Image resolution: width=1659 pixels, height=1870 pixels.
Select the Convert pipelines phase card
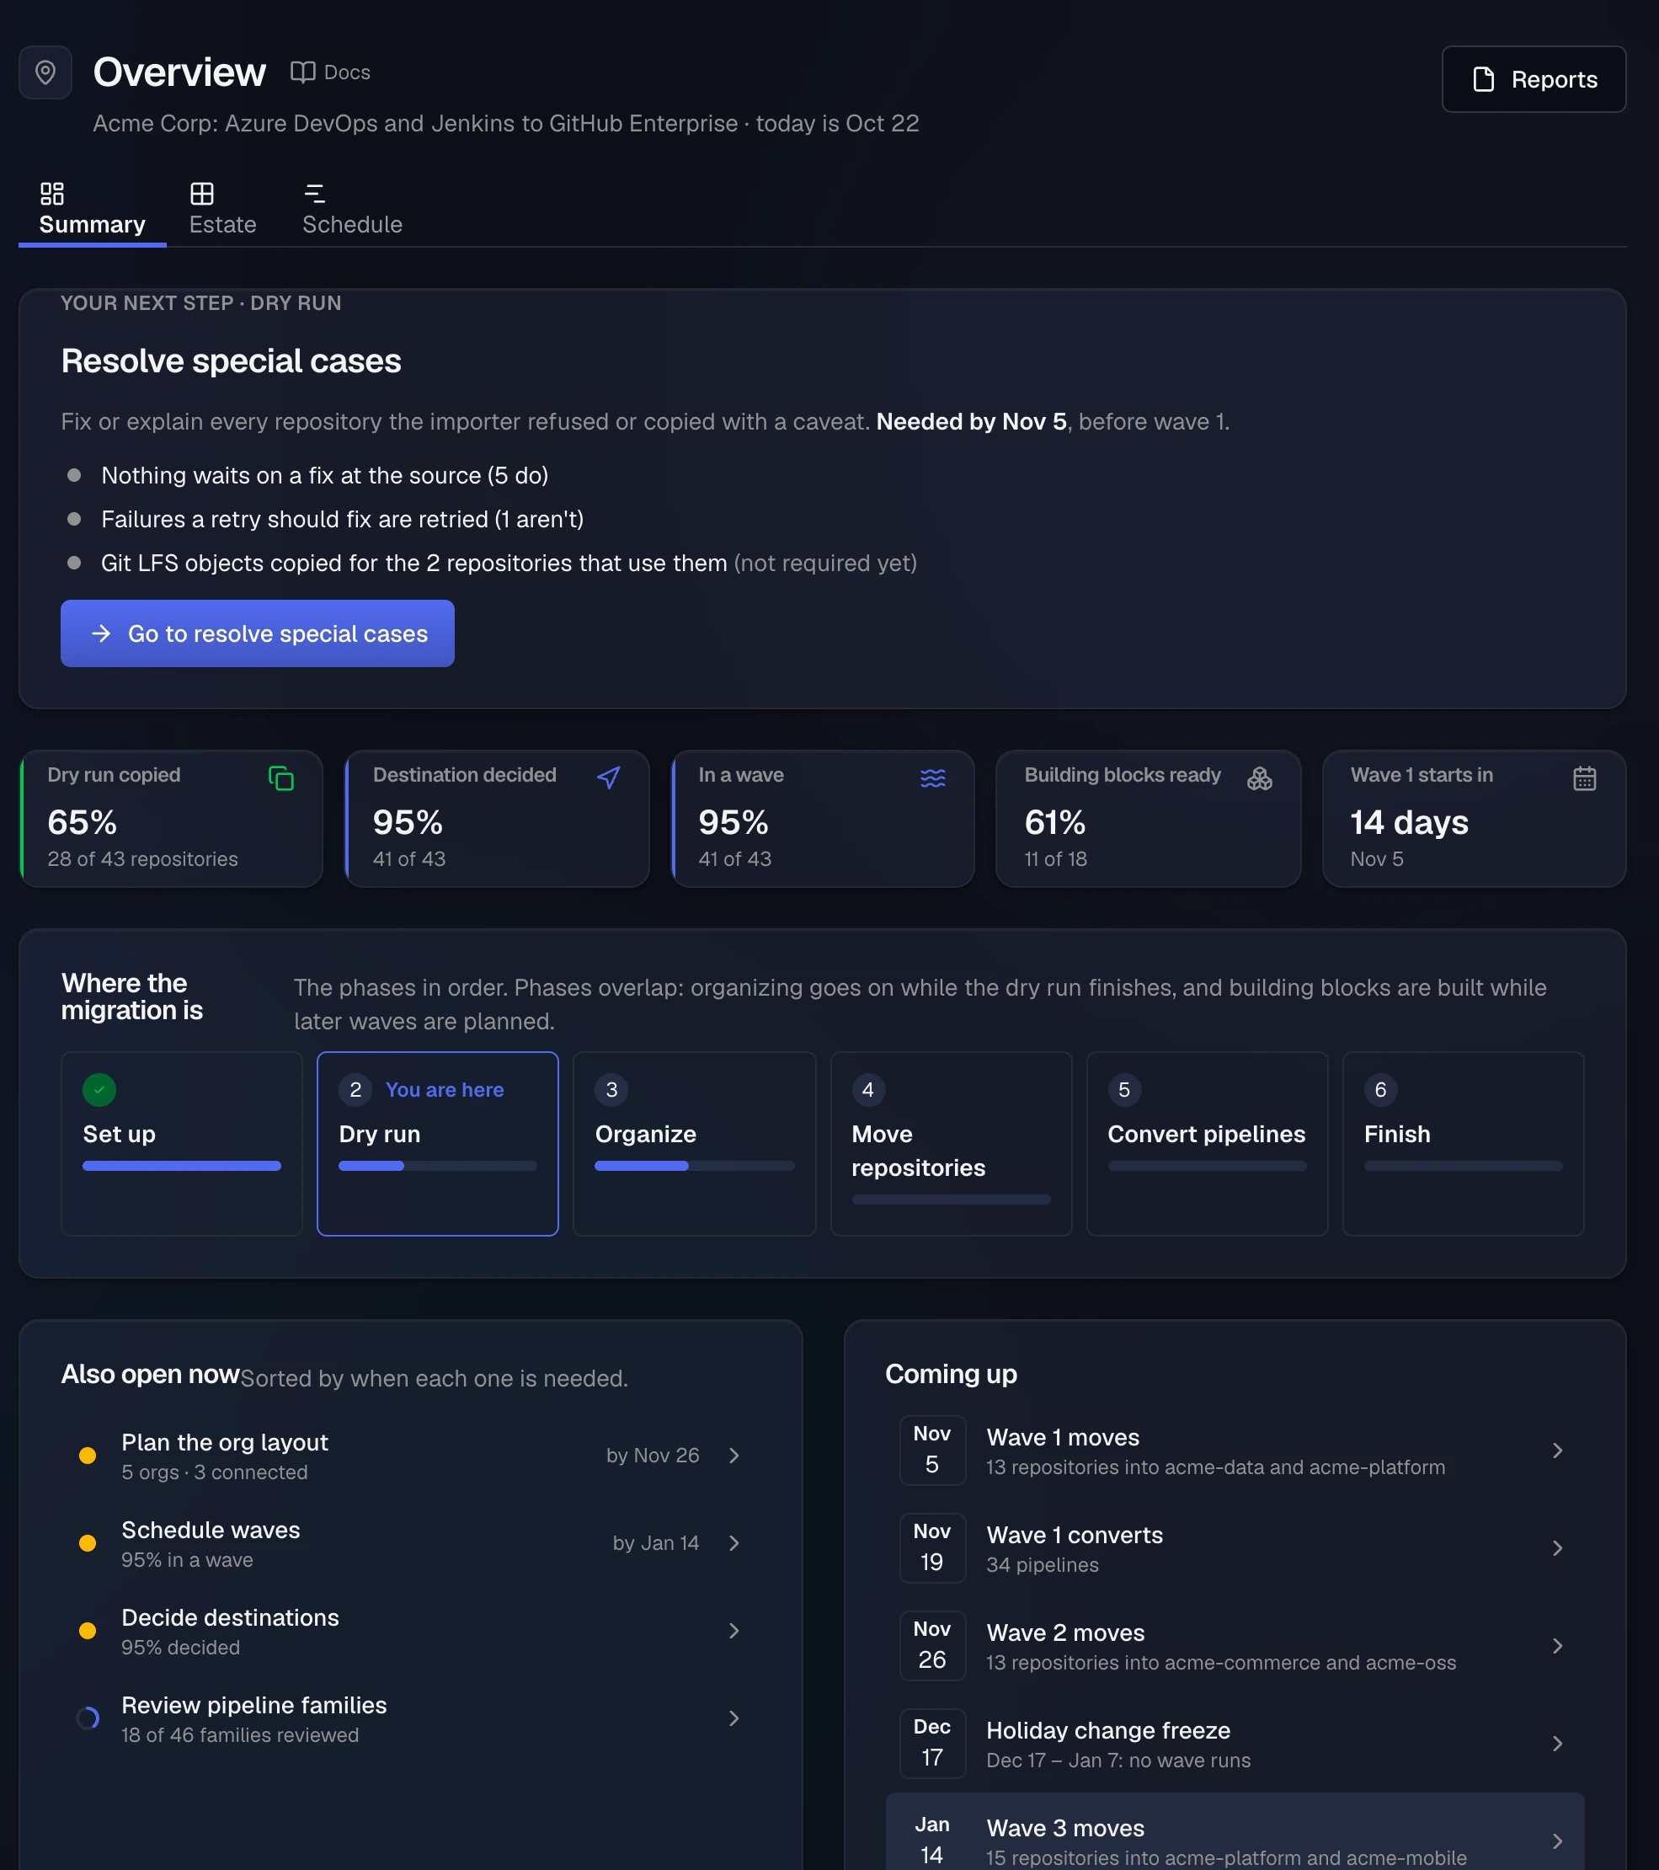pyautogui.click(x=1208, y=1144)
